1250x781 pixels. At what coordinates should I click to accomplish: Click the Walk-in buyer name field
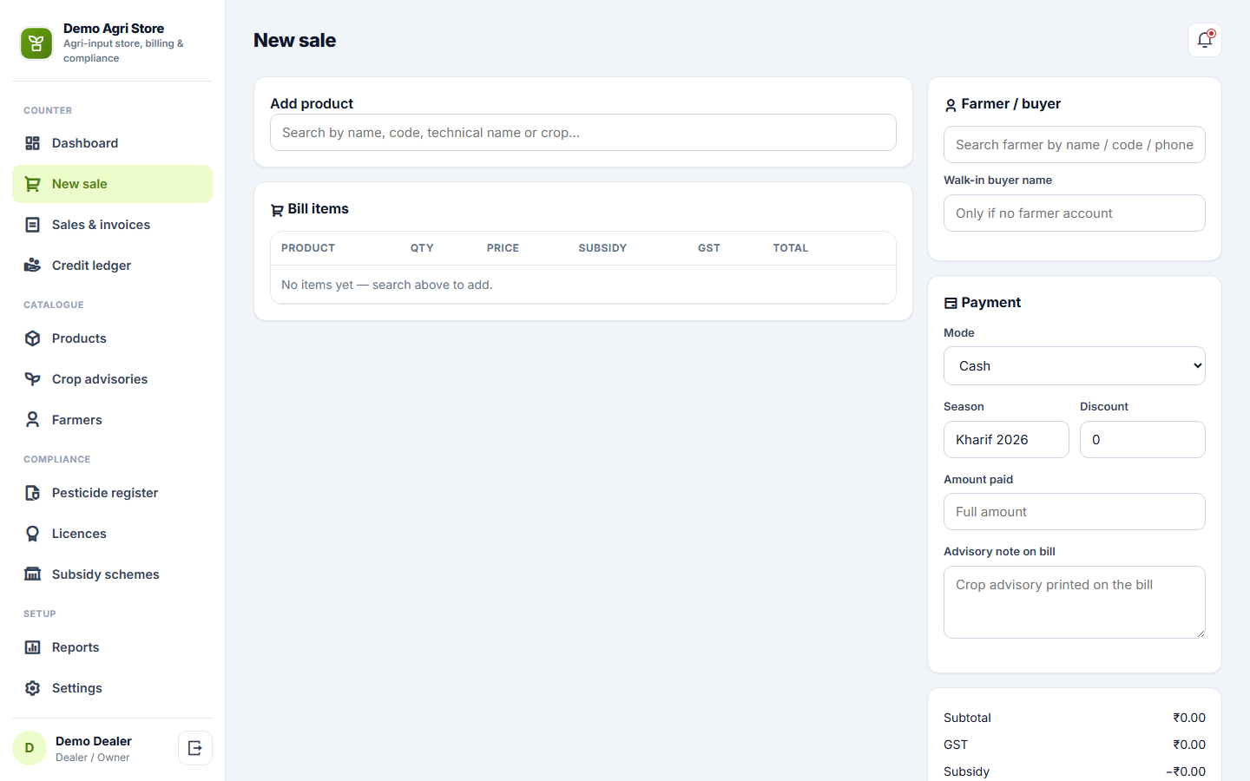[1075, 213]
